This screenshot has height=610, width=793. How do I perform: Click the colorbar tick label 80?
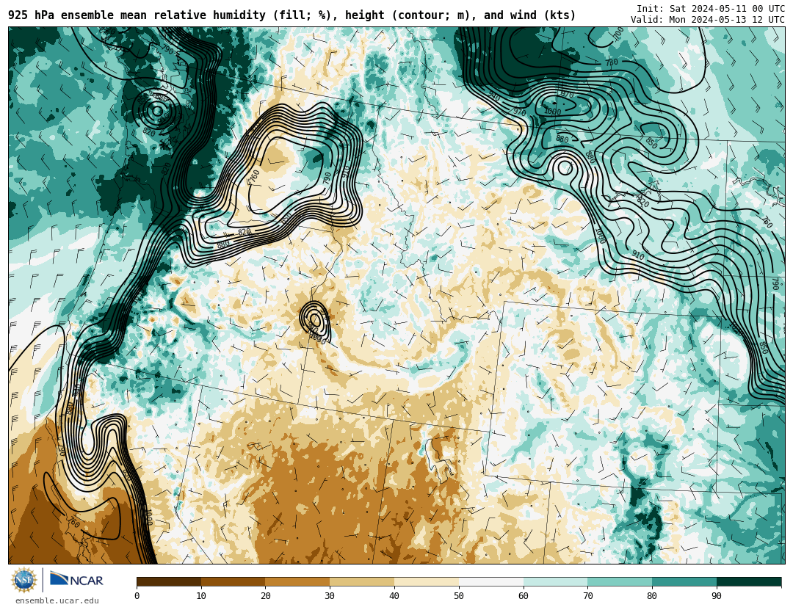click(x=652, y=596)
